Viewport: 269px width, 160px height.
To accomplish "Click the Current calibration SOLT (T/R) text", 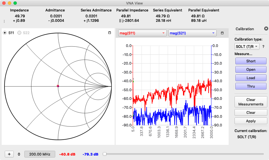I will [x=247, y=137].
